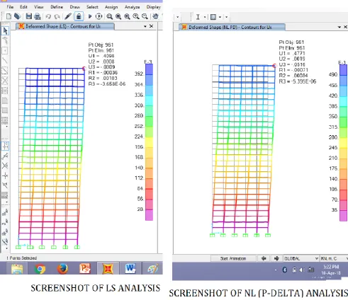Open the Select menu
This screenshot has width=348, height=300.
(92, 7)
